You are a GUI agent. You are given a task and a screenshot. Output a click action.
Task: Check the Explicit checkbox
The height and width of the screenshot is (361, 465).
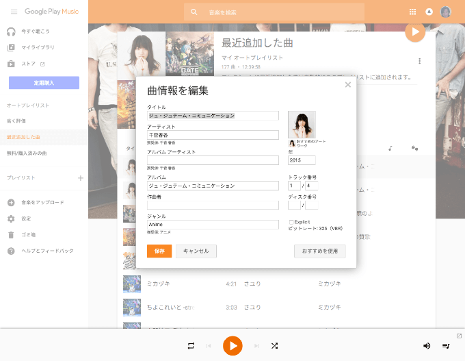[291, 222]
